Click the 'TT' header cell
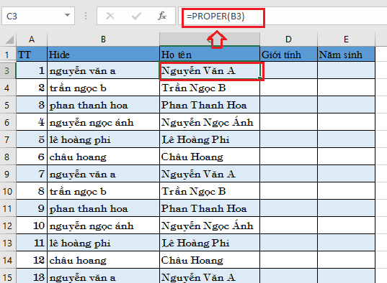Screen dimensions: 387x283 pyautogui.click(x=32, y=55)
